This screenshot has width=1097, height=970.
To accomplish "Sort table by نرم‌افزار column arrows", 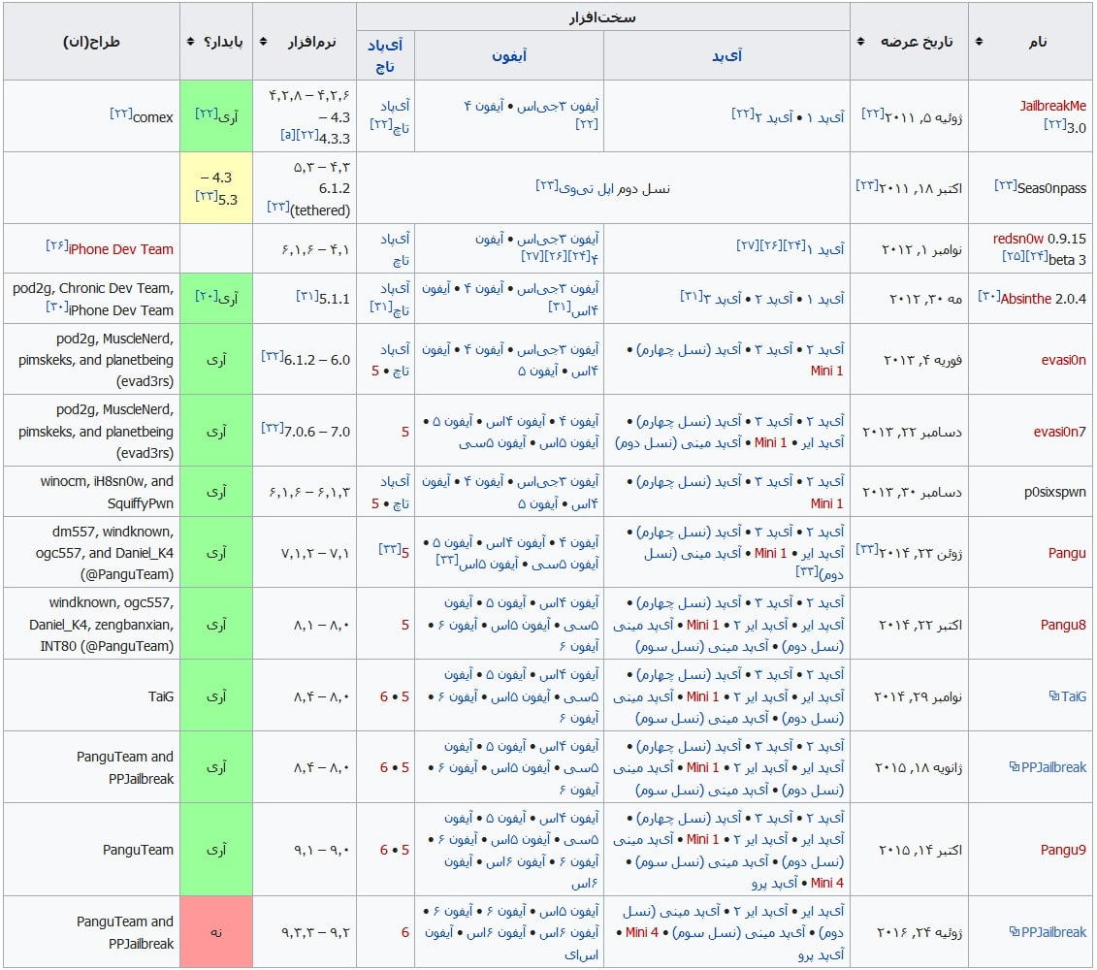I will click(263, 42).
